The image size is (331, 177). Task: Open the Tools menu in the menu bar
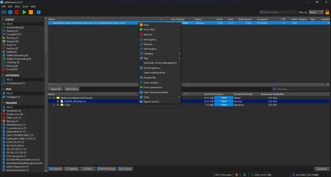tap(25, 6)
